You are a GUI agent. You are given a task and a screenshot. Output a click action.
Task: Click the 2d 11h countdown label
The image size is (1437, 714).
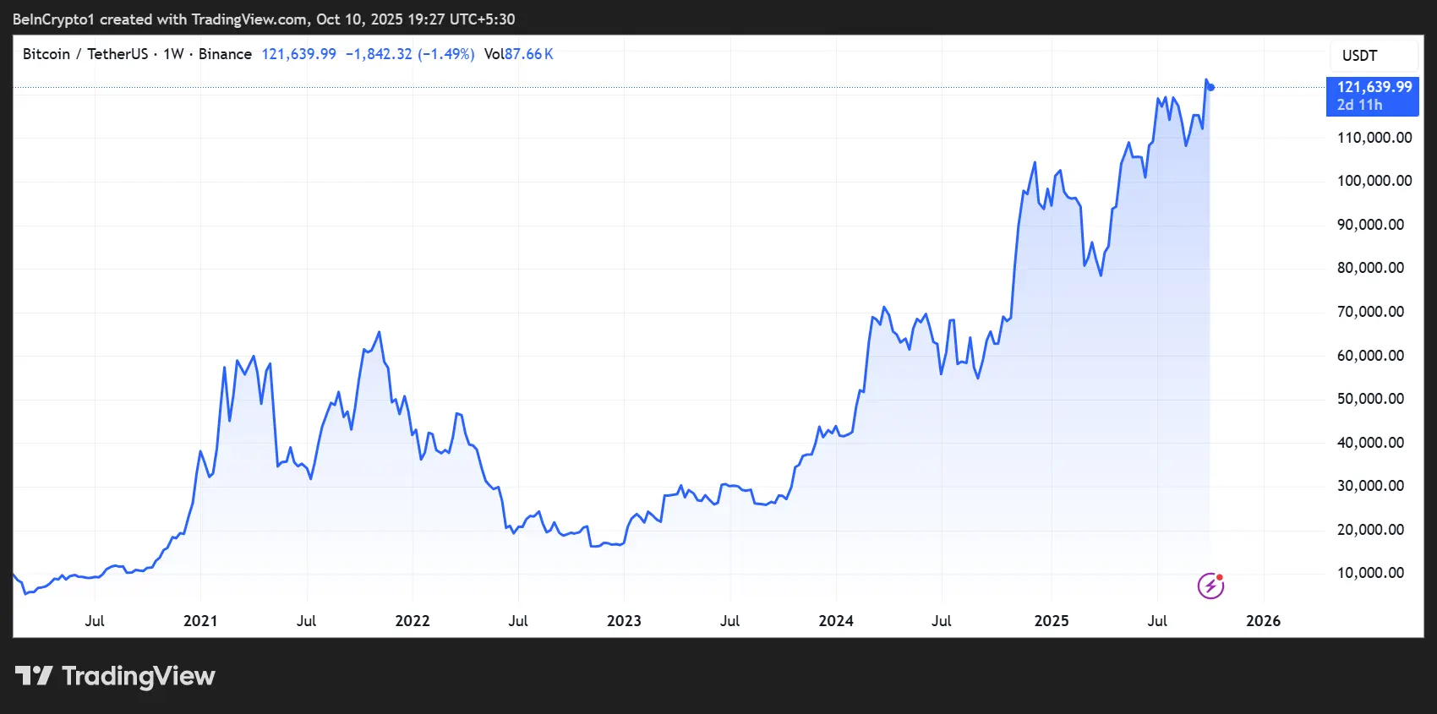[1359, 106]
